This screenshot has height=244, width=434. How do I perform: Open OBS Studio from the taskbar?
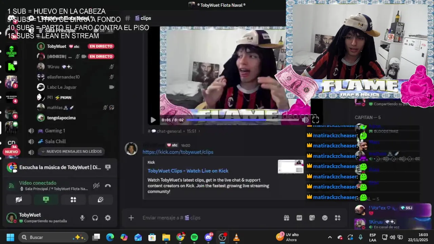tap(222, 237)
